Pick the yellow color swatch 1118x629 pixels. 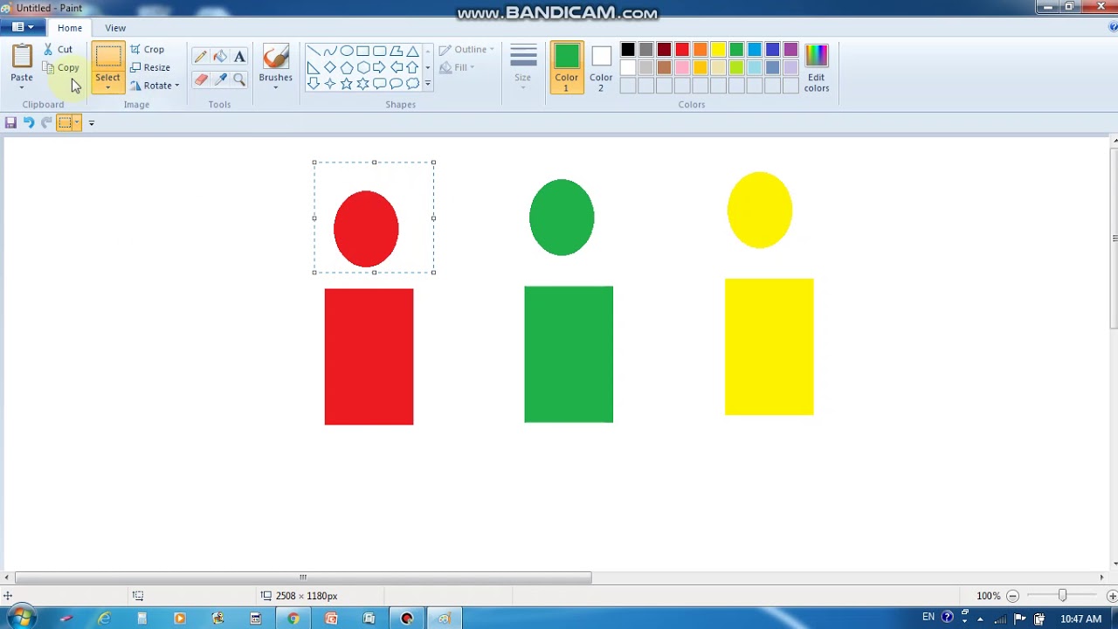point(718,50)
